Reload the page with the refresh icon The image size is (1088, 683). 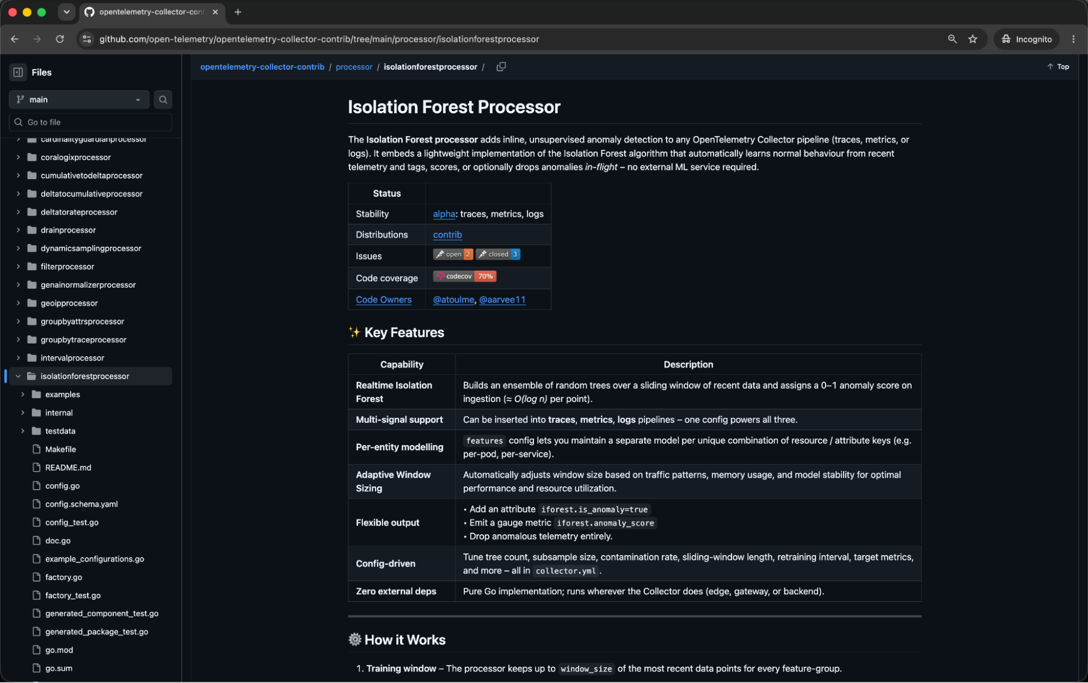pos(60,39)
